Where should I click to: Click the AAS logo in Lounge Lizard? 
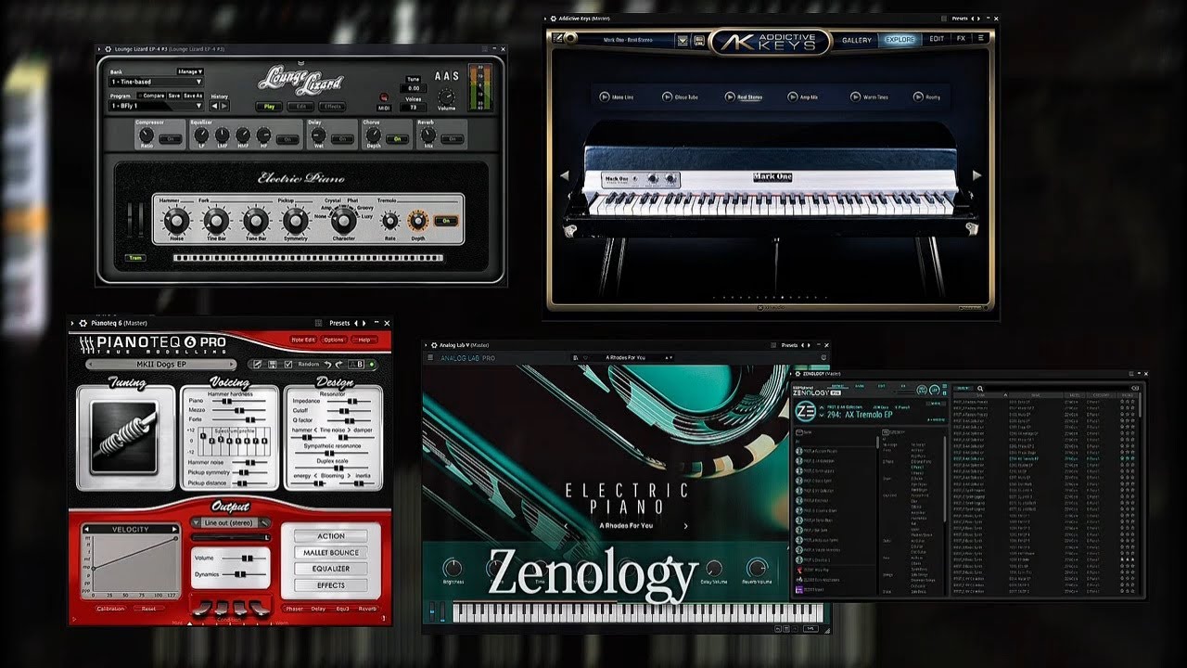click(446, 76)
